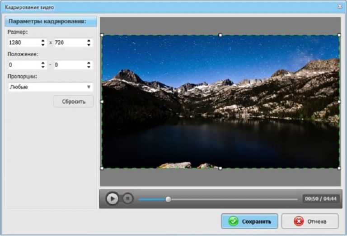Increase the crop height value 720
The width and height of the screenshot is (347, 236).
click(x=89, y=41)
